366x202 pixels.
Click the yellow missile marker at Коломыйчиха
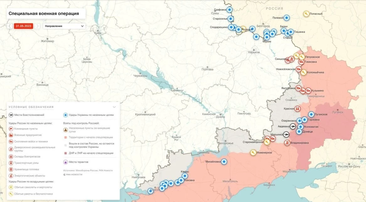click(303, 72)
